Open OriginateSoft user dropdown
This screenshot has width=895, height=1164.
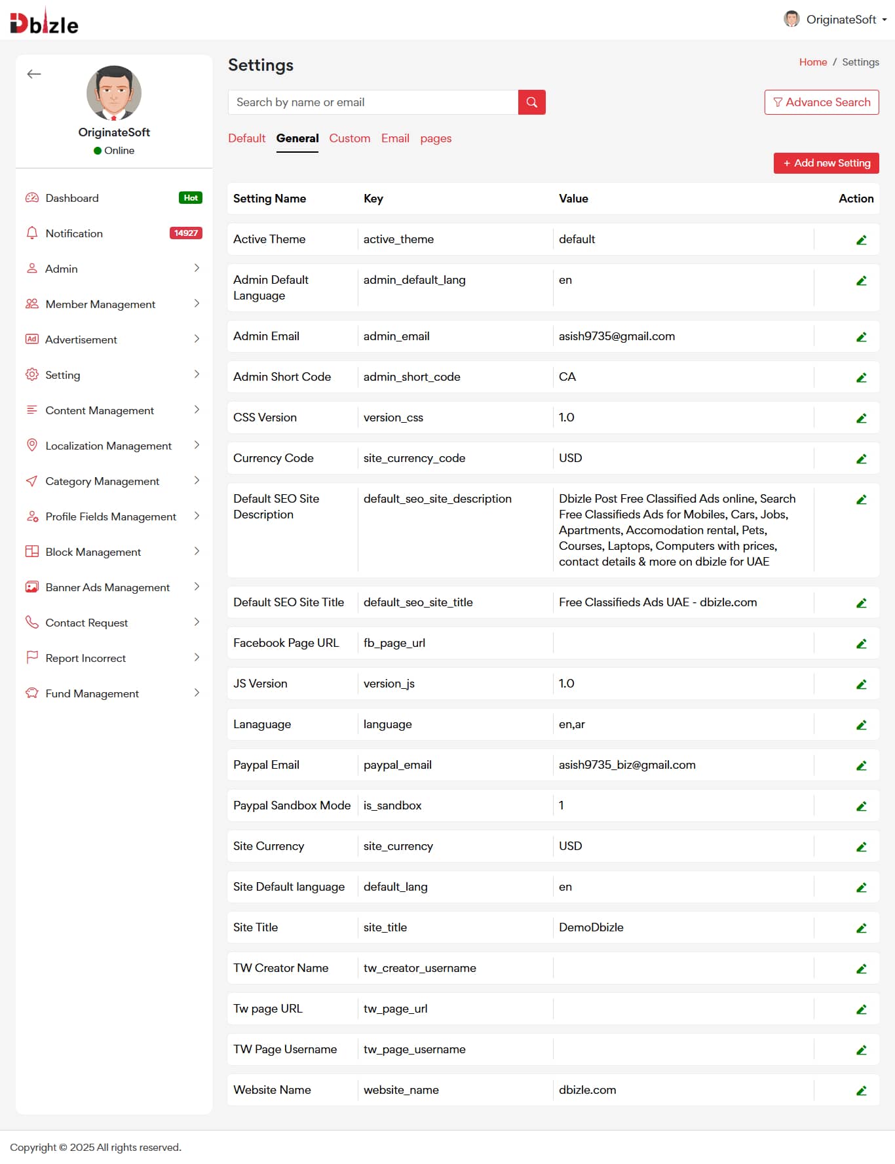[835, 20]
